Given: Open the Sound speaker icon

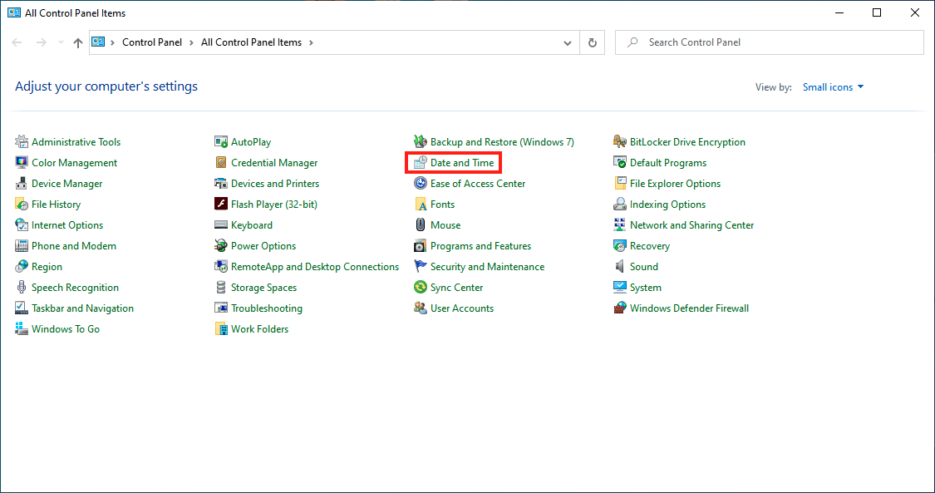Looking at the screenshot, I should click(x=620, y=267).
